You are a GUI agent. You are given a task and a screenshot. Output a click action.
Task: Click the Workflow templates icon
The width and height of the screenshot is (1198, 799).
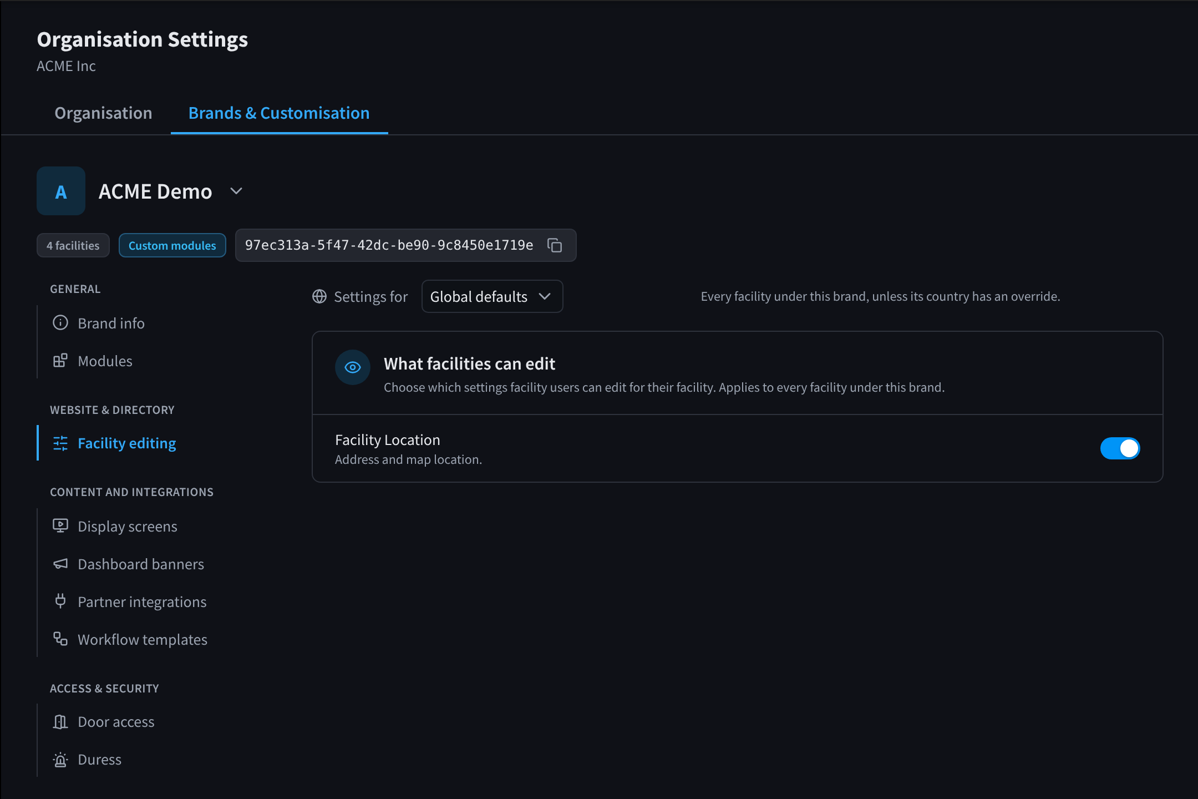(x=60, y=639)
